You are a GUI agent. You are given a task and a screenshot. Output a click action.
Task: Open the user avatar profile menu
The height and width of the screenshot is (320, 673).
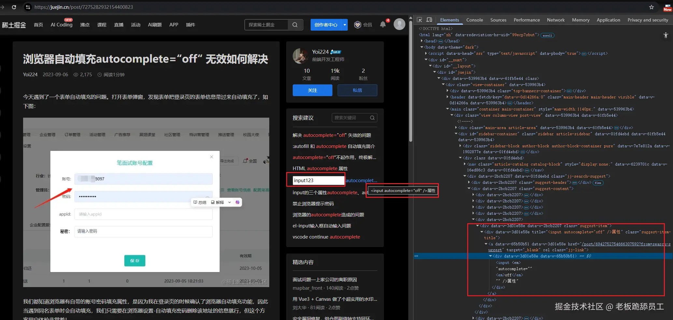[x=399, y=24]
